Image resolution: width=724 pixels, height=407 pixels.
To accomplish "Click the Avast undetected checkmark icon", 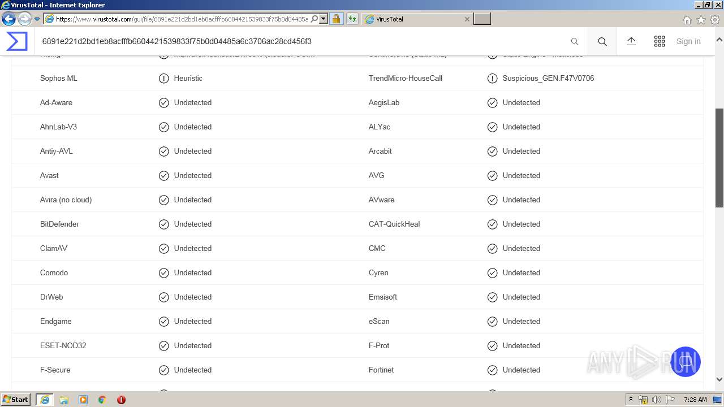I will click(163, 175).
